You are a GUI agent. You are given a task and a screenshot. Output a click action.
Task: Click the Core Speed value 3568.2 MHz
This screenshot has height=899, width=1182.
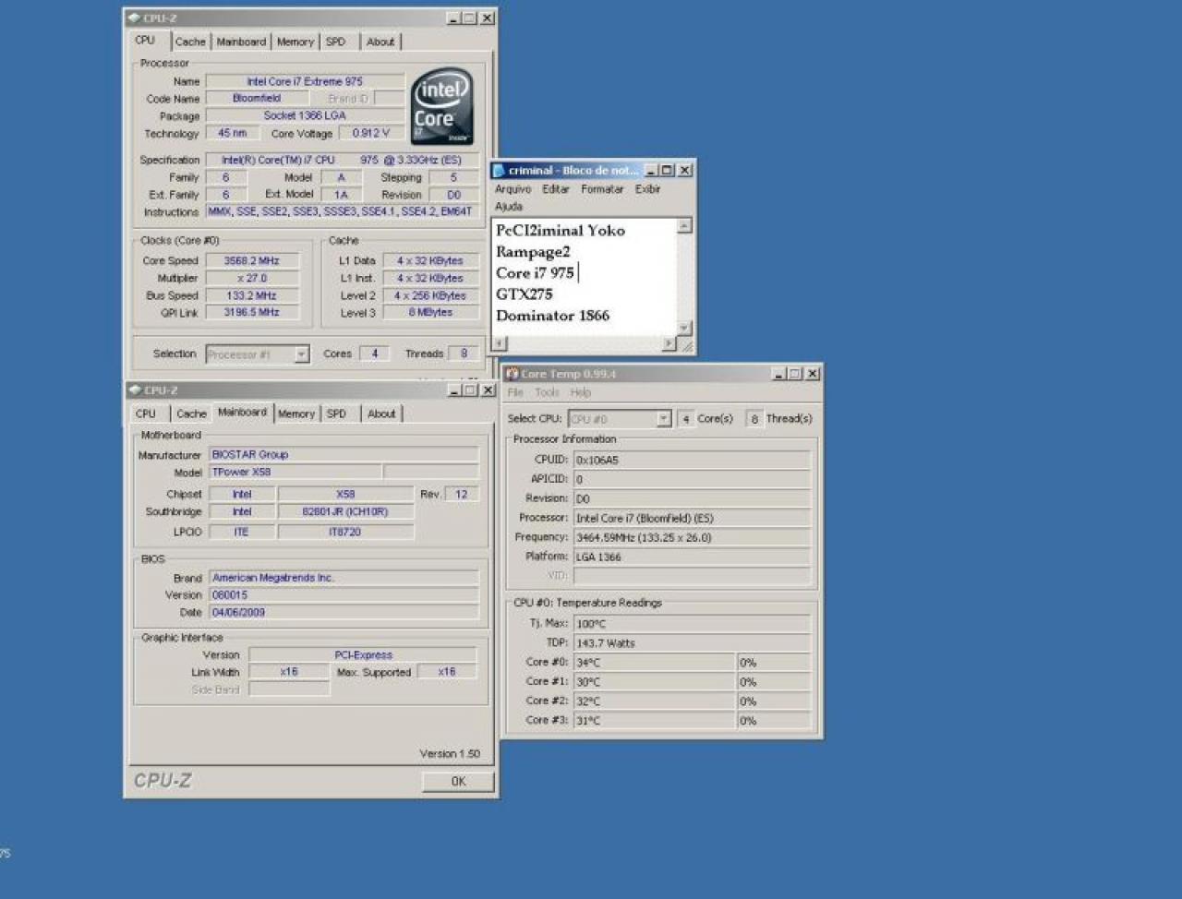pyautogui.click(x=252, y=261)
